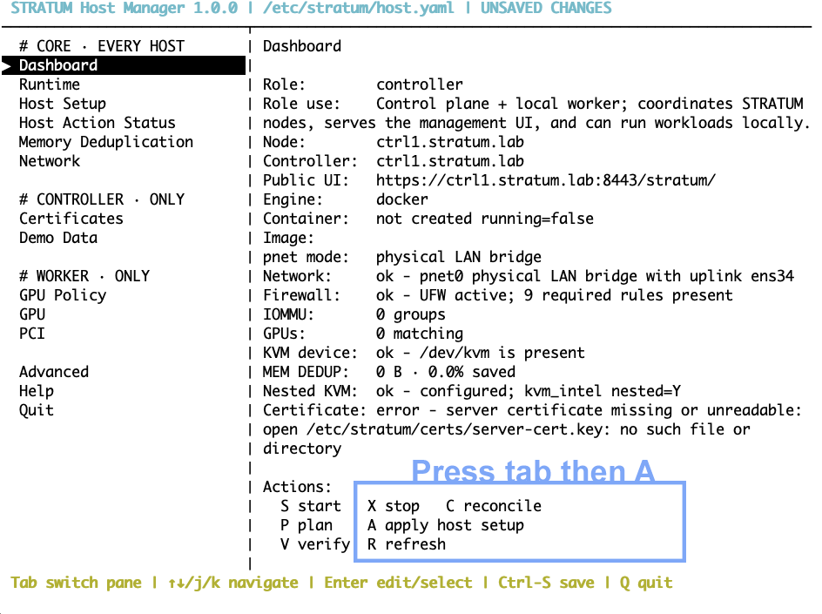Screen dimensions: 822x614
Task: Click the '↑↓/j/k navigate' footer hint
Action: pos(232,583)
